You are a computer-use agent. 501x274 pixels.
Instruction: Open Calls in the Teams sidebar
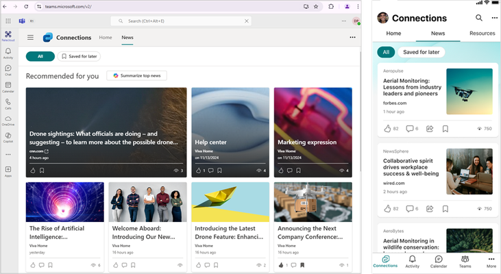tap(8, 104)
